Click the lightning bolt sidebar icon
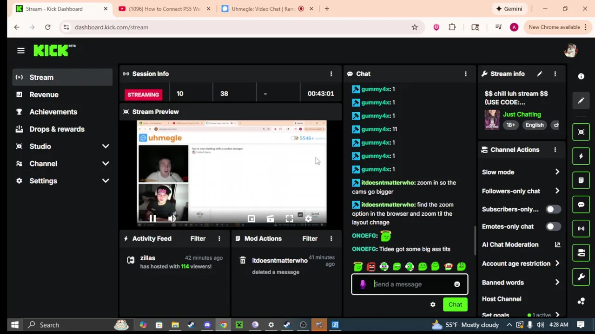 click(x=581, y=156)
